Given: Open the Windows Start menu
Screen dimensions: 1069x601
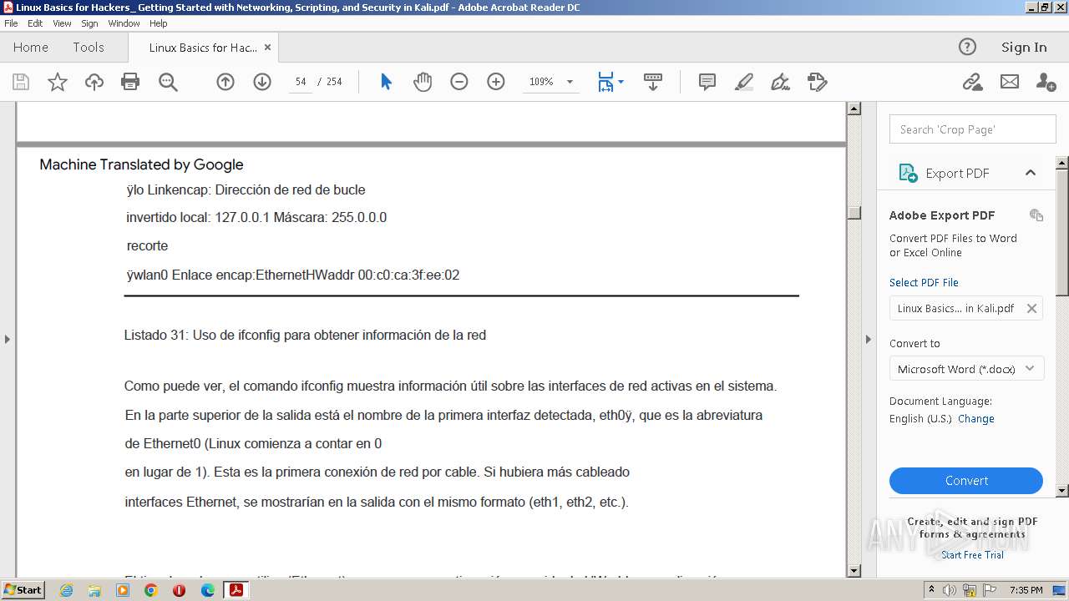Looking at the screenshot, I should [x=23, y=589].
